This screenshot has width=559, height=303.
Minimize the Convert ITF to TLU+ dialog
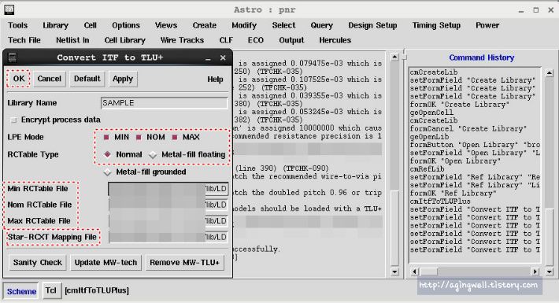coord(208,58)
